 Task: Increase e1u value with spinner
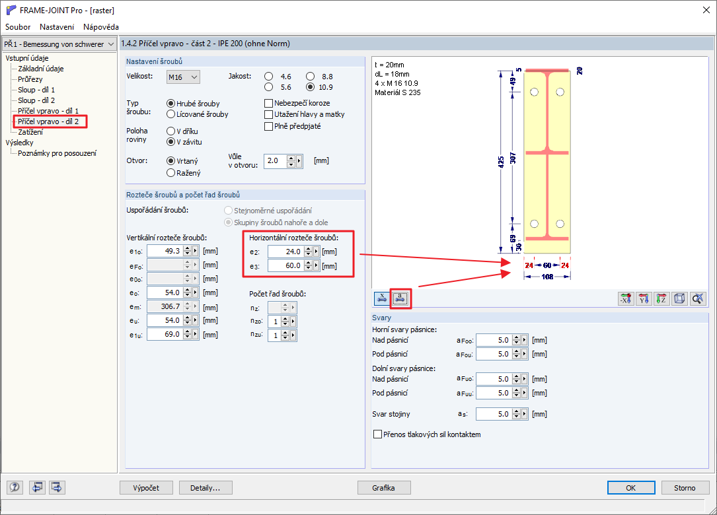point(188,332)
